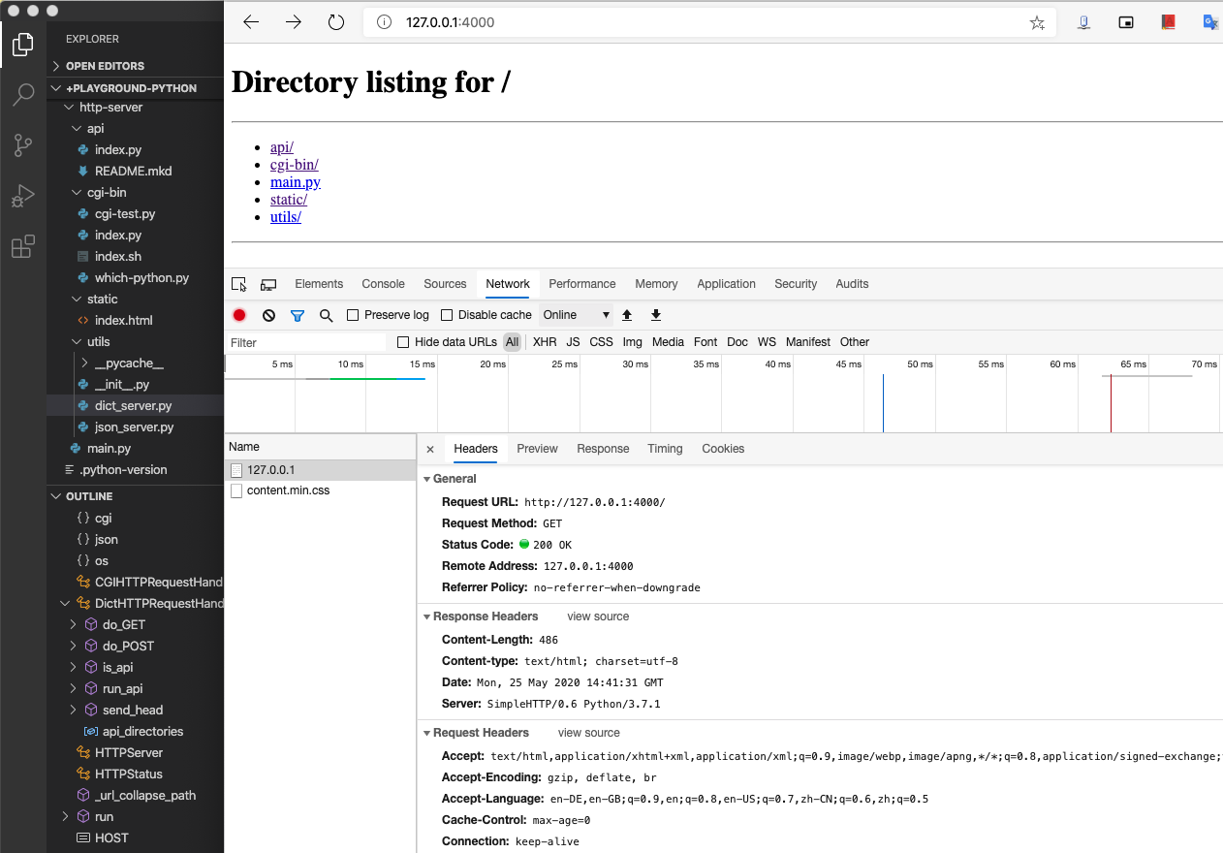The height and width of the screenshot is (853, 1223).
Task: Collapse the Response Headers section
Action: [427, 616]
